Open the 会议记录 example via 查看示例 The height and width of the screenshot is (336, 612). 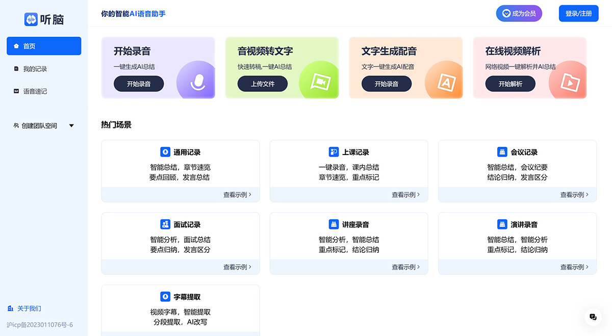(x=573, y=194)
